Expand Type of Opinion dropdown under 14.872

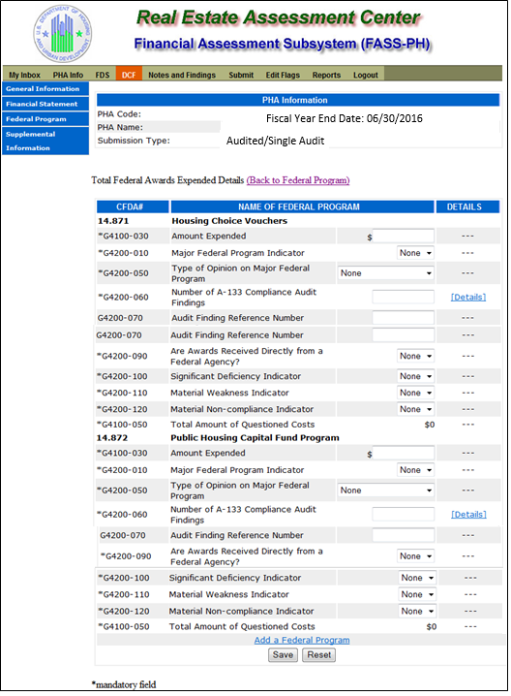385,490
